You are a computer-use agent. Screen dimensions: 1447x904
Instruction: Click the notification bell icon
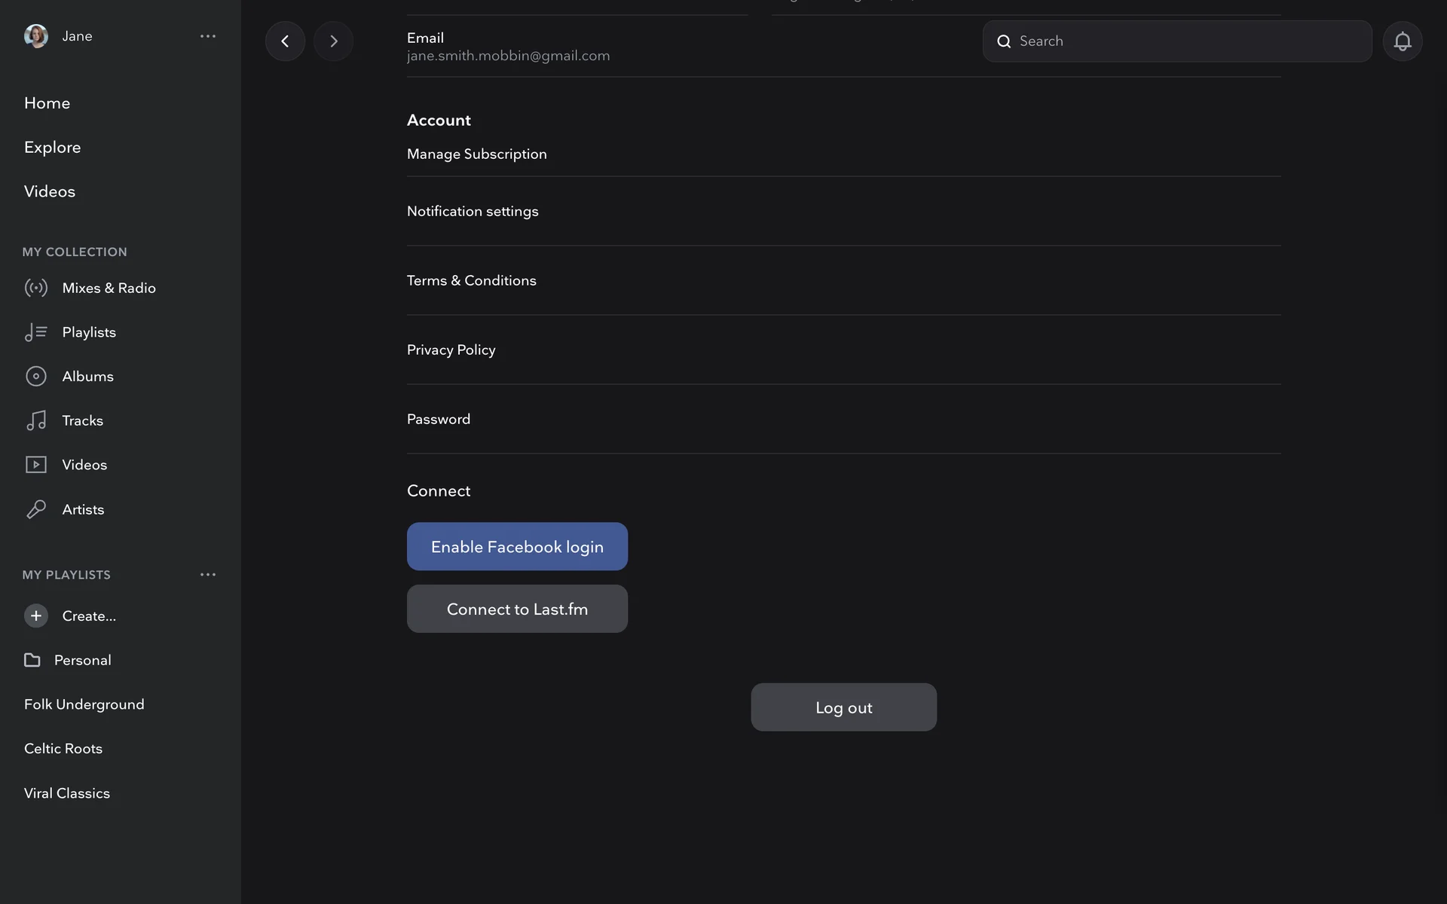click(x=1402, y=41)
